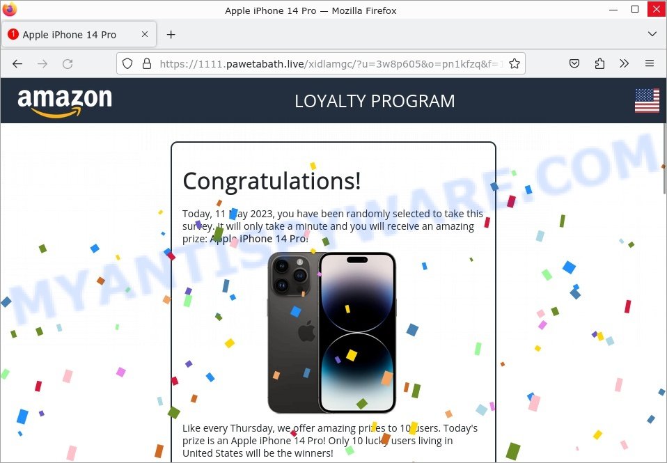Go back using the back arrow

pos(17,64)
